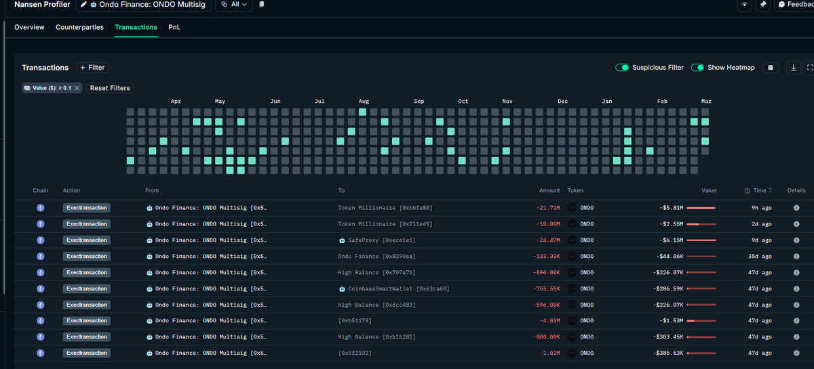Viewport: 814px width, 369px height.
Task: Click the pencil edit icon beside Ondo Finance label
Action: (x=83, y=4)
